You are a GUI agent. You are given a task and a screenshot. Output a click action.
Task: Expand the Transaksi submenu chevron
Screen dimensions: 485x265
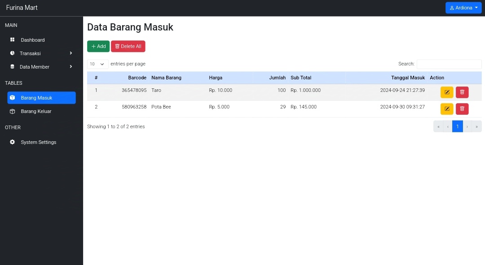(71, 53)
